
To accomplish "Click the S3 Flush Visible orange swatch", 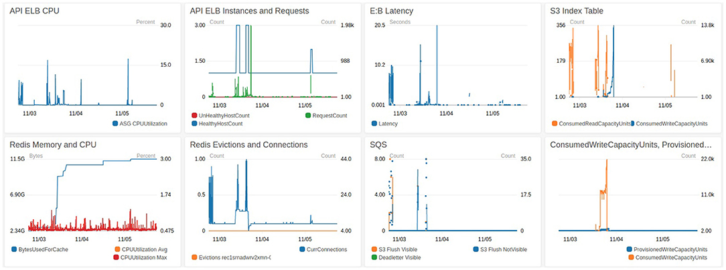I will (x=374, y=250).
